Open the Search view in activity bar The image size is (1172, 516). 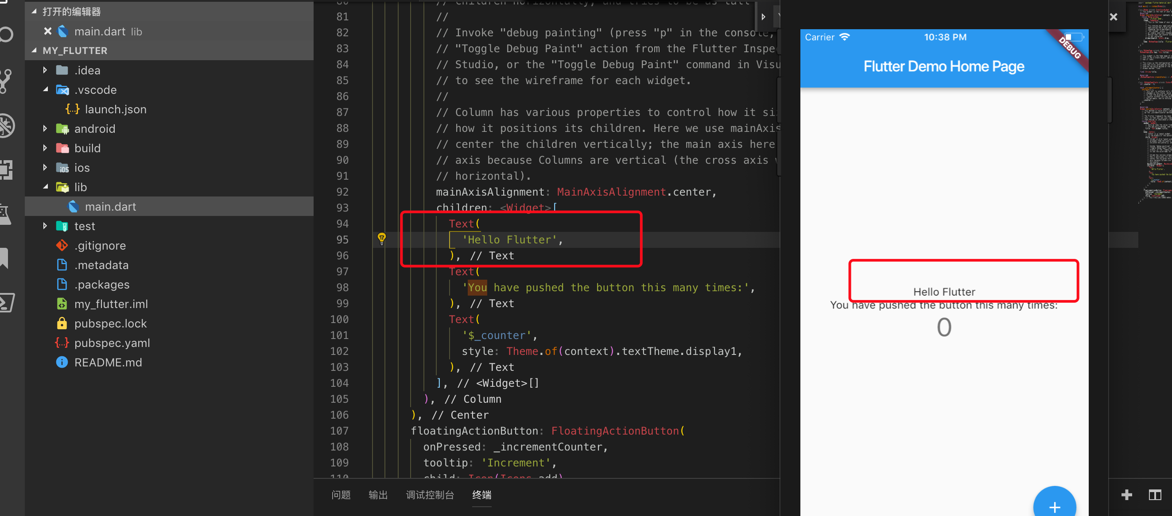[6, 35]
